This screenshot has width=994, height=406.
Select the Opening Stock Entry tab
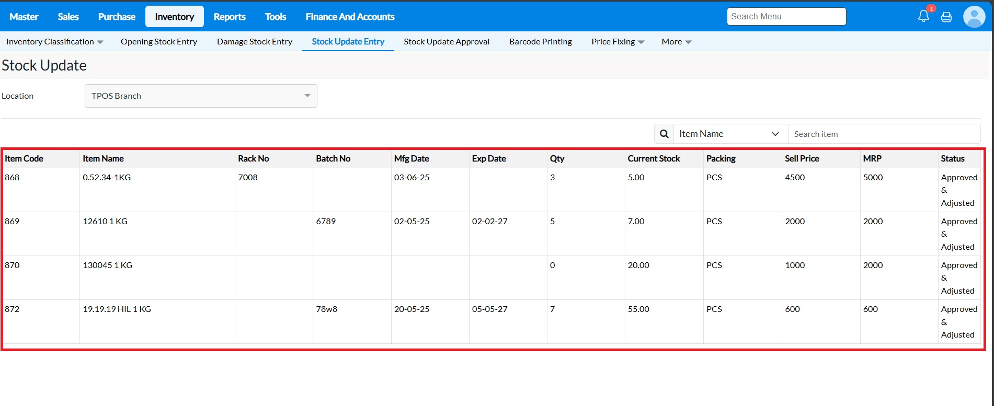click(159, 42)
